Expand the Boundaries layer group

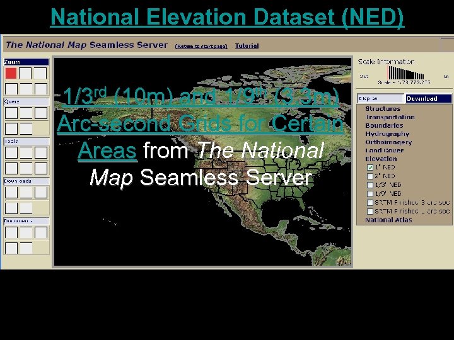click(384, 125)
